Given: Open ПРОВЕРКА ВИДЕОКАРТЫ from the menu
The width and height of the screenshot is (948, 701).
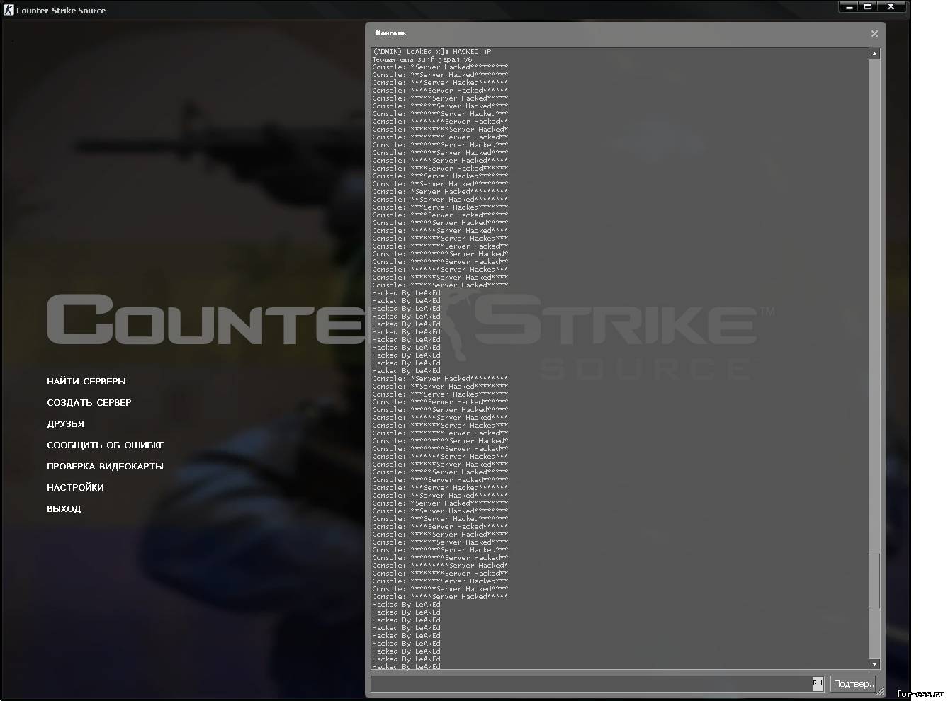Looking at the screenshot, I should coord(105,466).
